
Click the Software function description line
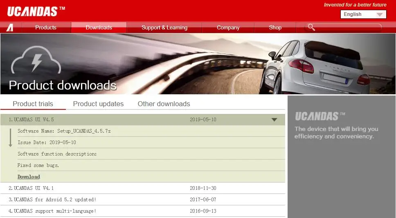click(x=57, y=154)
